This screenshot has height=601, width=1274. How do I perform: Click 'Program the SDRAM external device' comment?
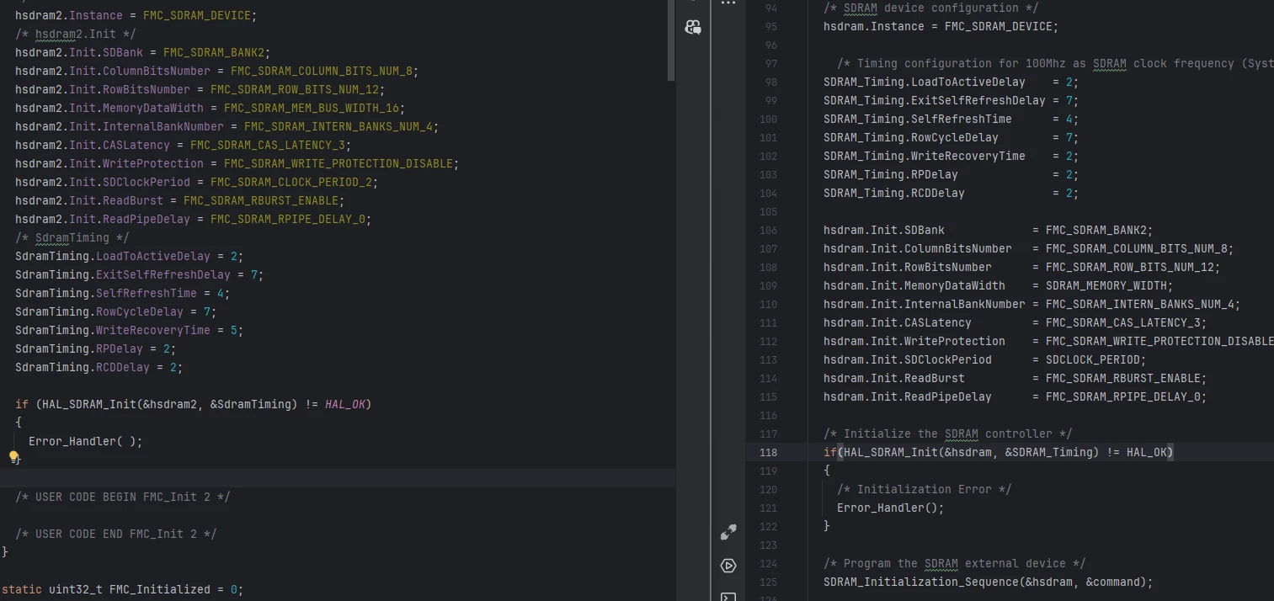tap(955, 563)
